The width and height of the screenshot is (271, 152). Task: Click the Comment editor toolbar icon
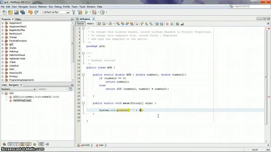click(x=177, y=24)
